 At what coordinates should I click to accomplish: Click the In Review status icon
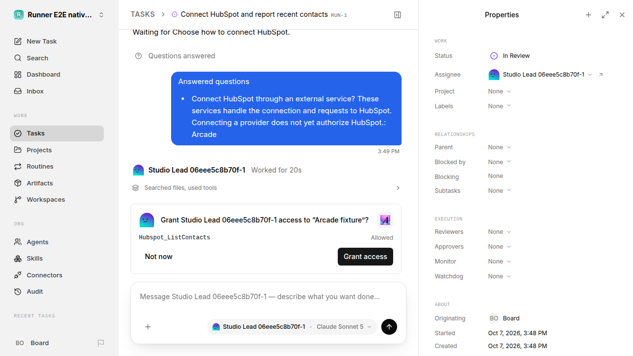[494, 56]
